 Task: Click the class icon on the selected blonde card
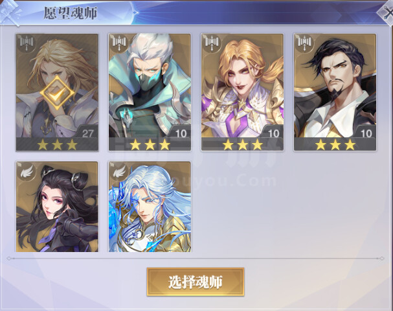pos(27,42)
